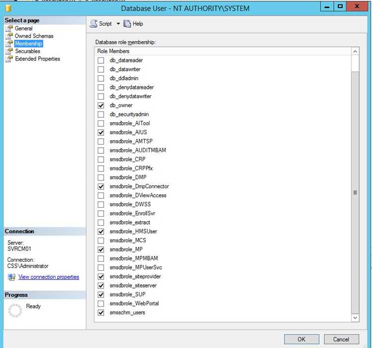The image size is (372, 348).
Task: Click the database icon in title bar
Action: [x=8, y=8]
